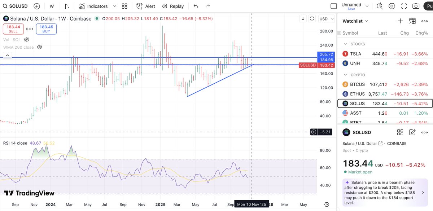Open the chart layout setup square icon
433x211 pixels.
[334, 6]
